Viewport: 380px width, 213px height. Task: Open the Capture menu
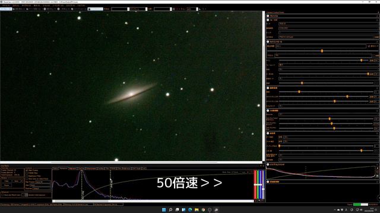26,5
